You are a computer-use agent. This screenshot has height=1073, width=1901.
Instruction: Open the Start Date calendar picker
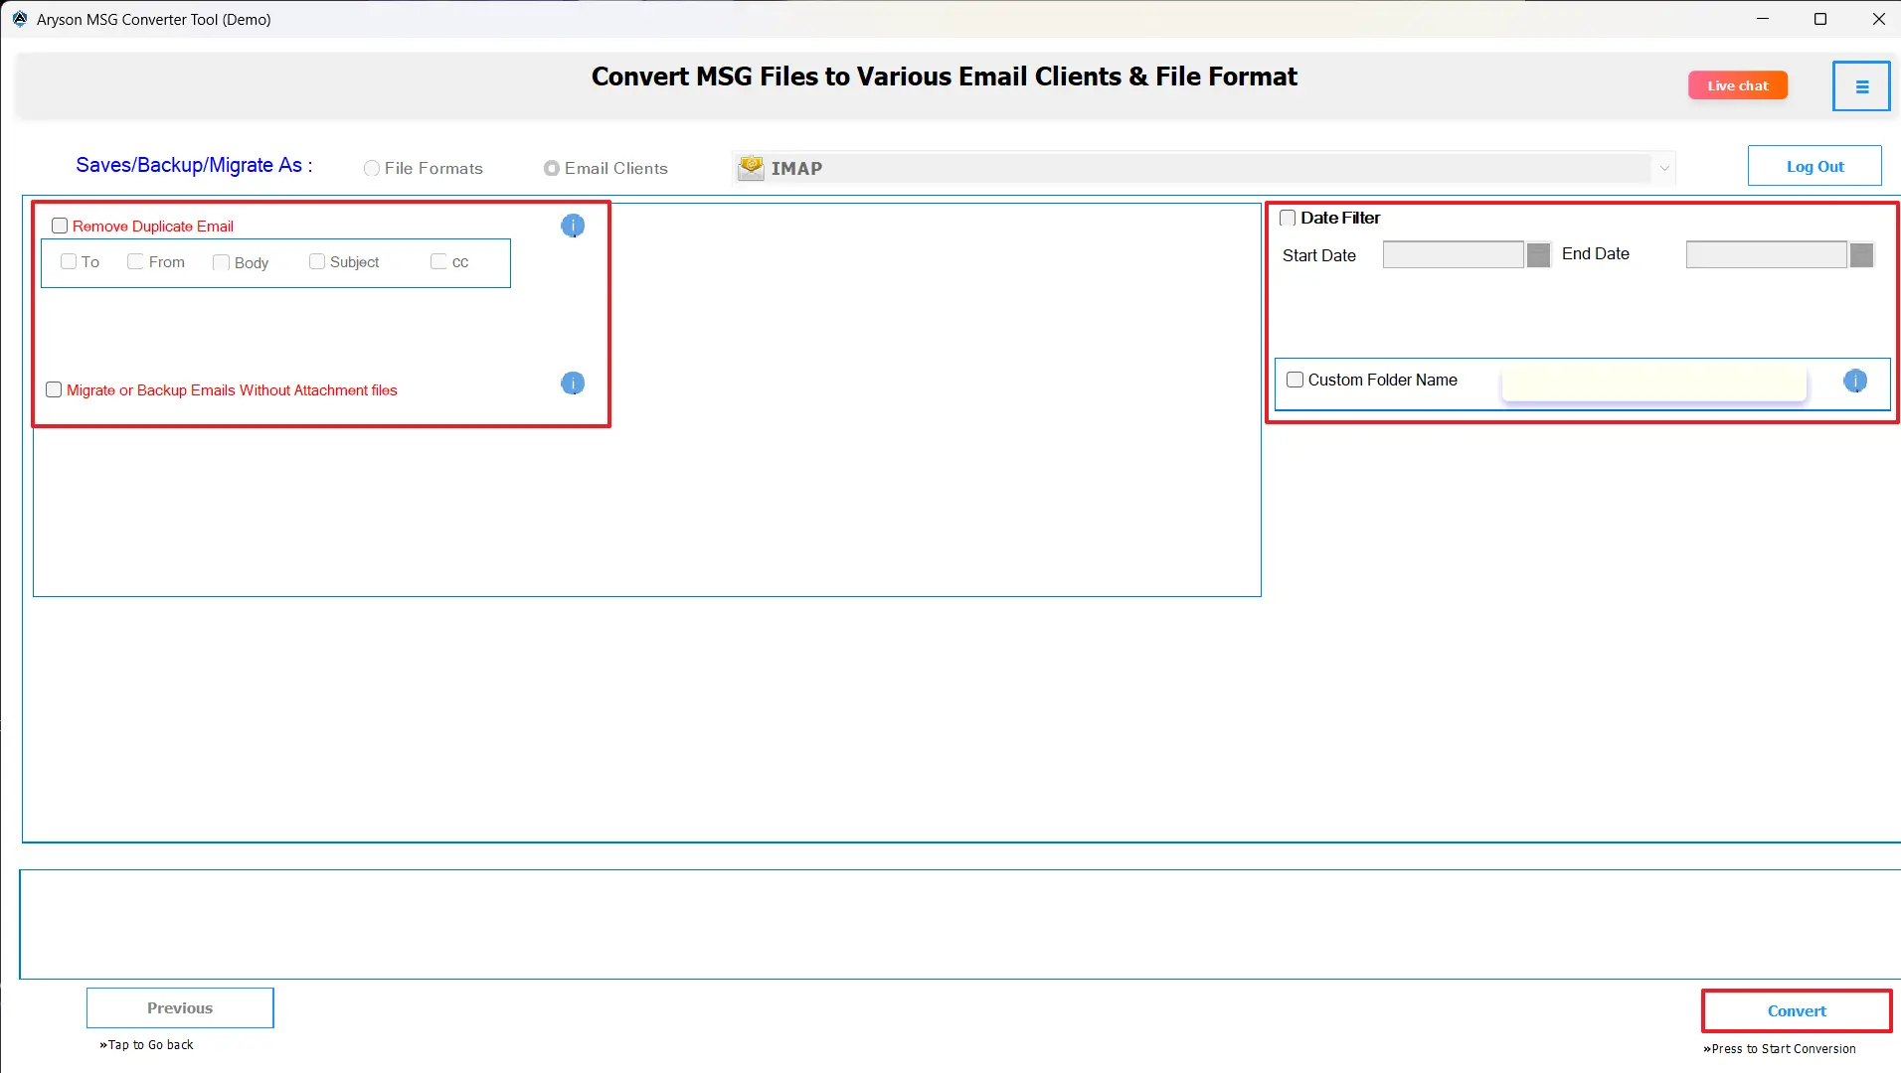coord(1536,254)
